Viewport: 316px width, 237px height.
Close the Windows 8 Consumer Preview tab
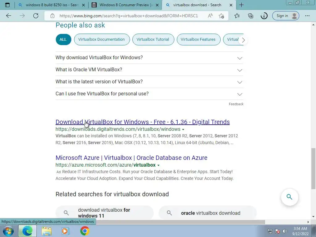(x=157, y=5)
